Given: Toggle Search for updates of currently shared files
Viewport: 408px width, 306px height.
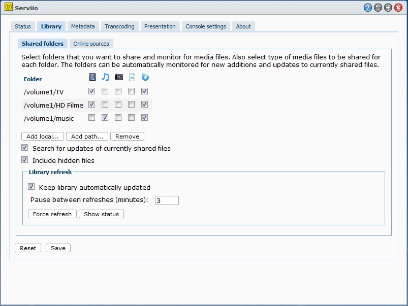Looking at the screenshot, I should pos(25,148).
